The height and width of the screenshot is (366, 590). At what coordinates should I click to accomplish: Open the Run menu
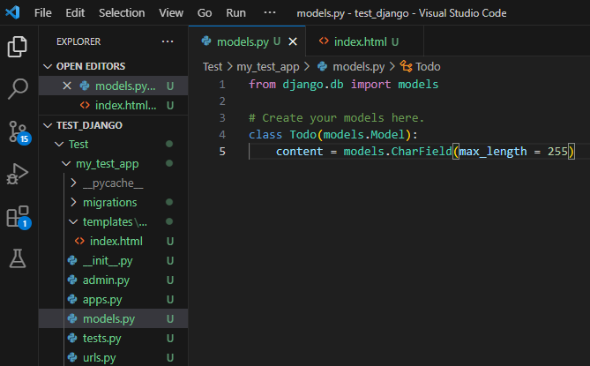(x=235, y=13)
